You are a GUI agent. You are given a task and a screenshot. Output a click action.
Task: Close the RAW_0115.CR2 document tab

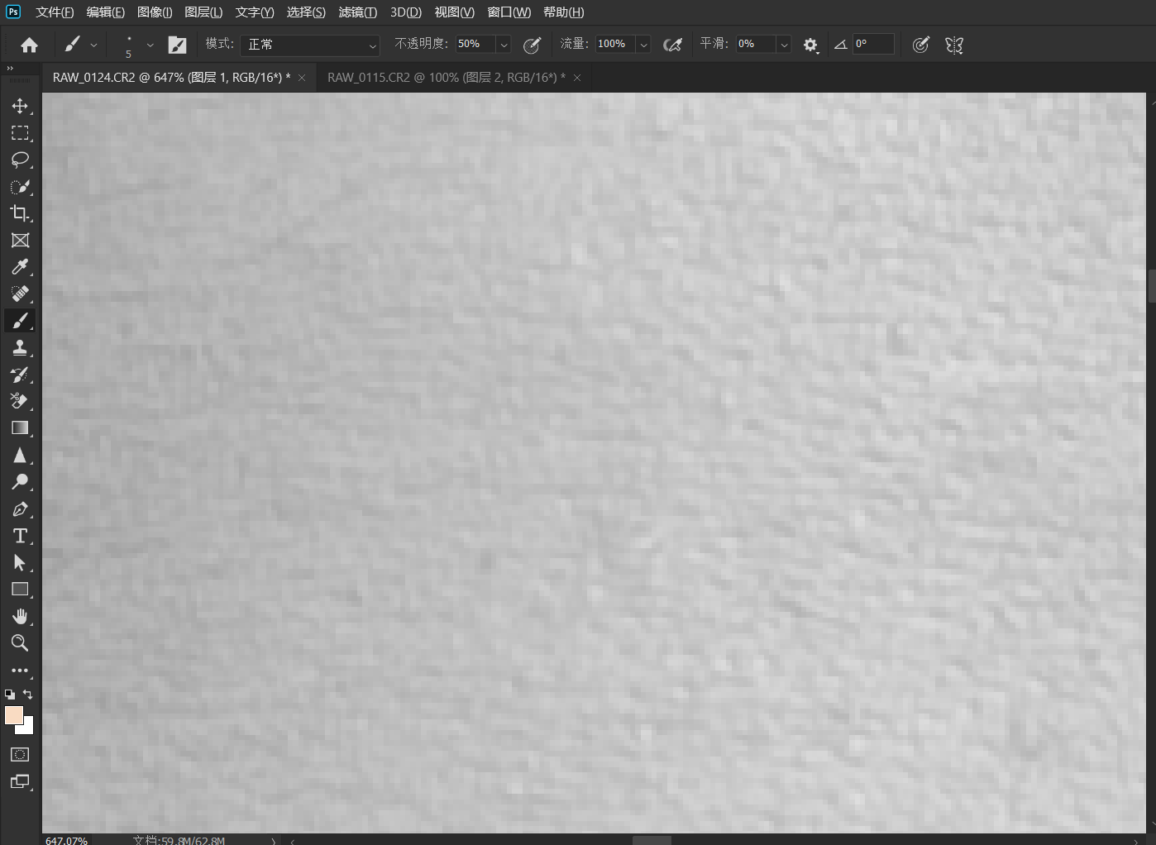577,78
